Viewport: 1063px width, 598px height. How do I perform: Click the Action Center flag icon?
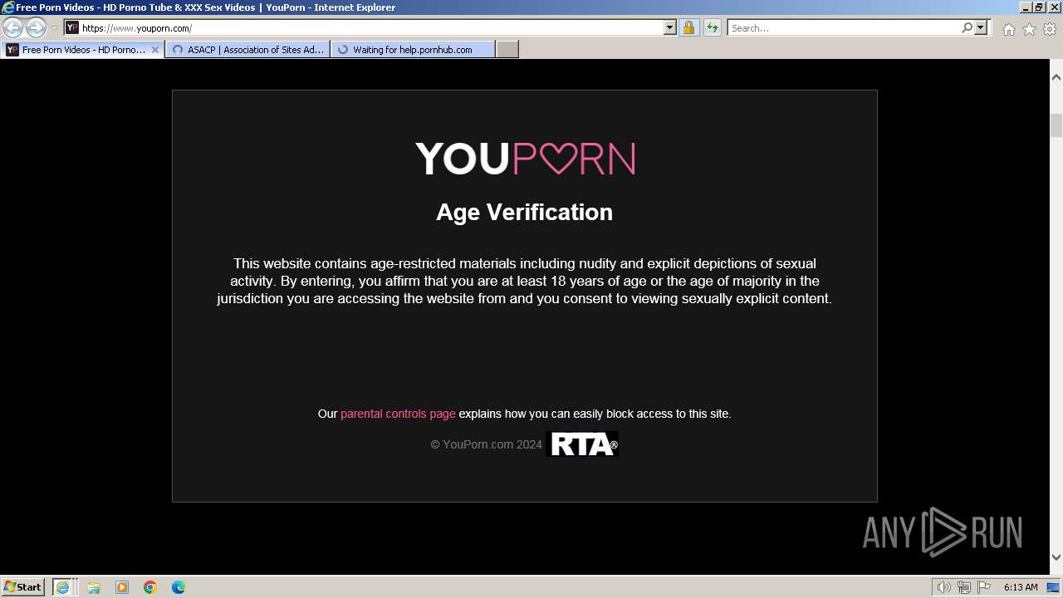click(984, 587)
